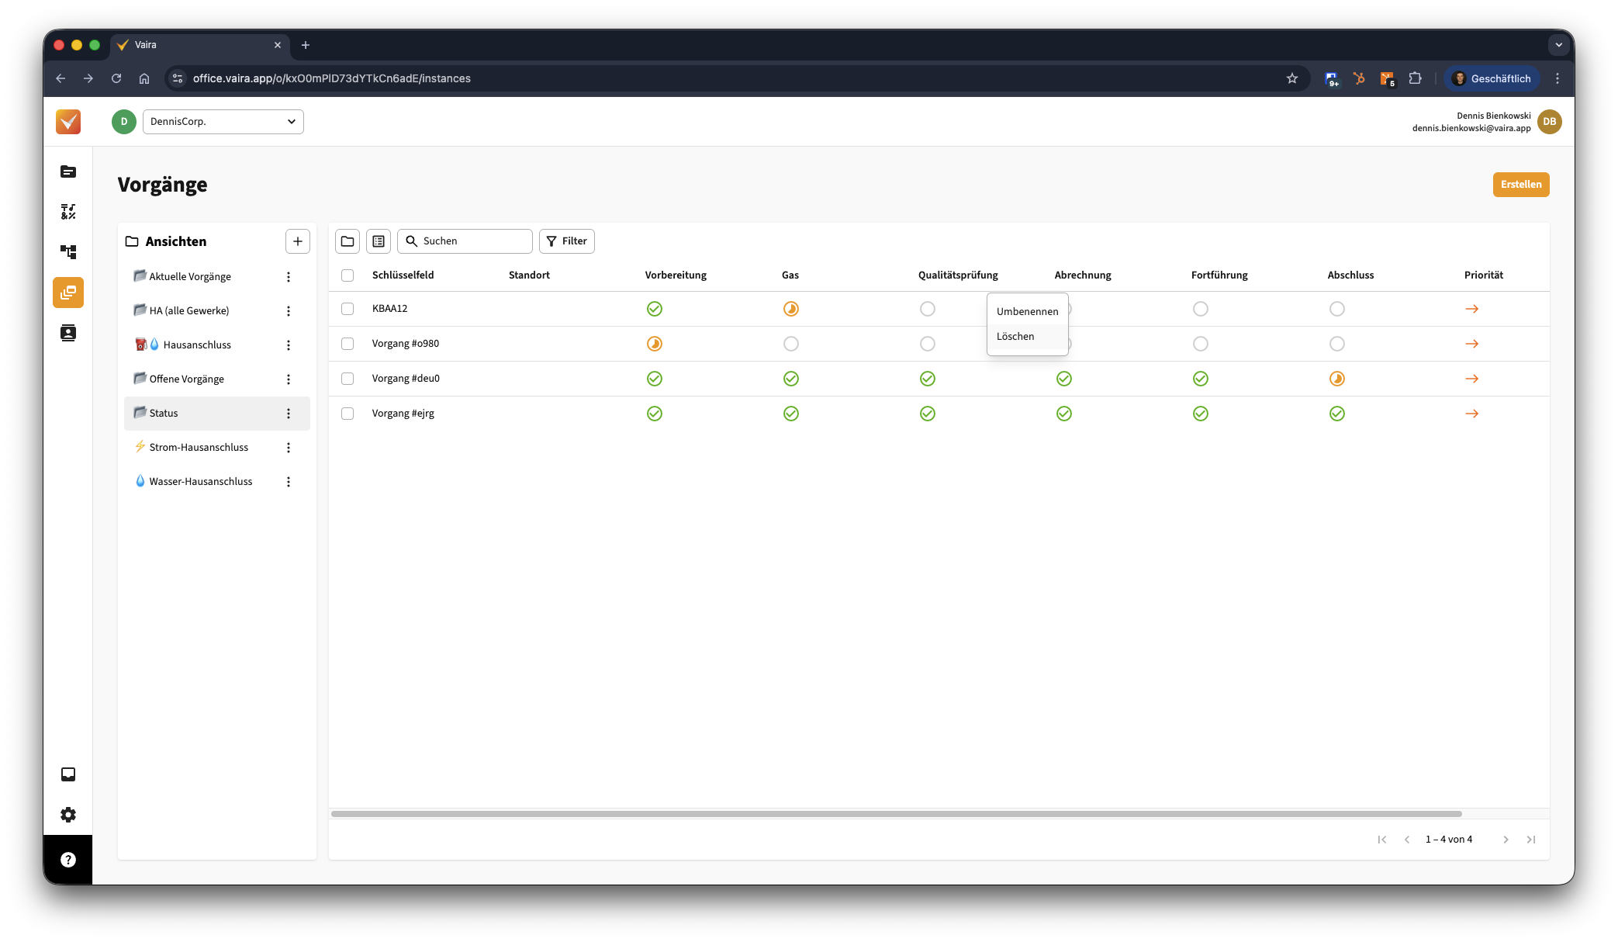Choose Umbenennen from the context menu
Image resolution: width=1618 pixels, height=942 pixels.
pos(1027,311)
